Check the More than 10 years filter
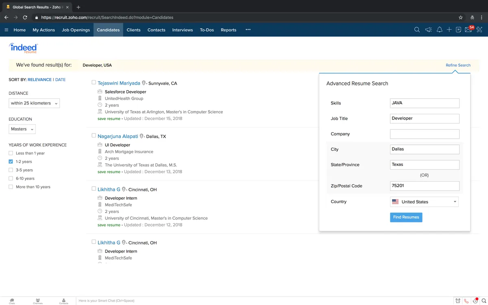This screenshot has width=488, height=305. (11, 187)
